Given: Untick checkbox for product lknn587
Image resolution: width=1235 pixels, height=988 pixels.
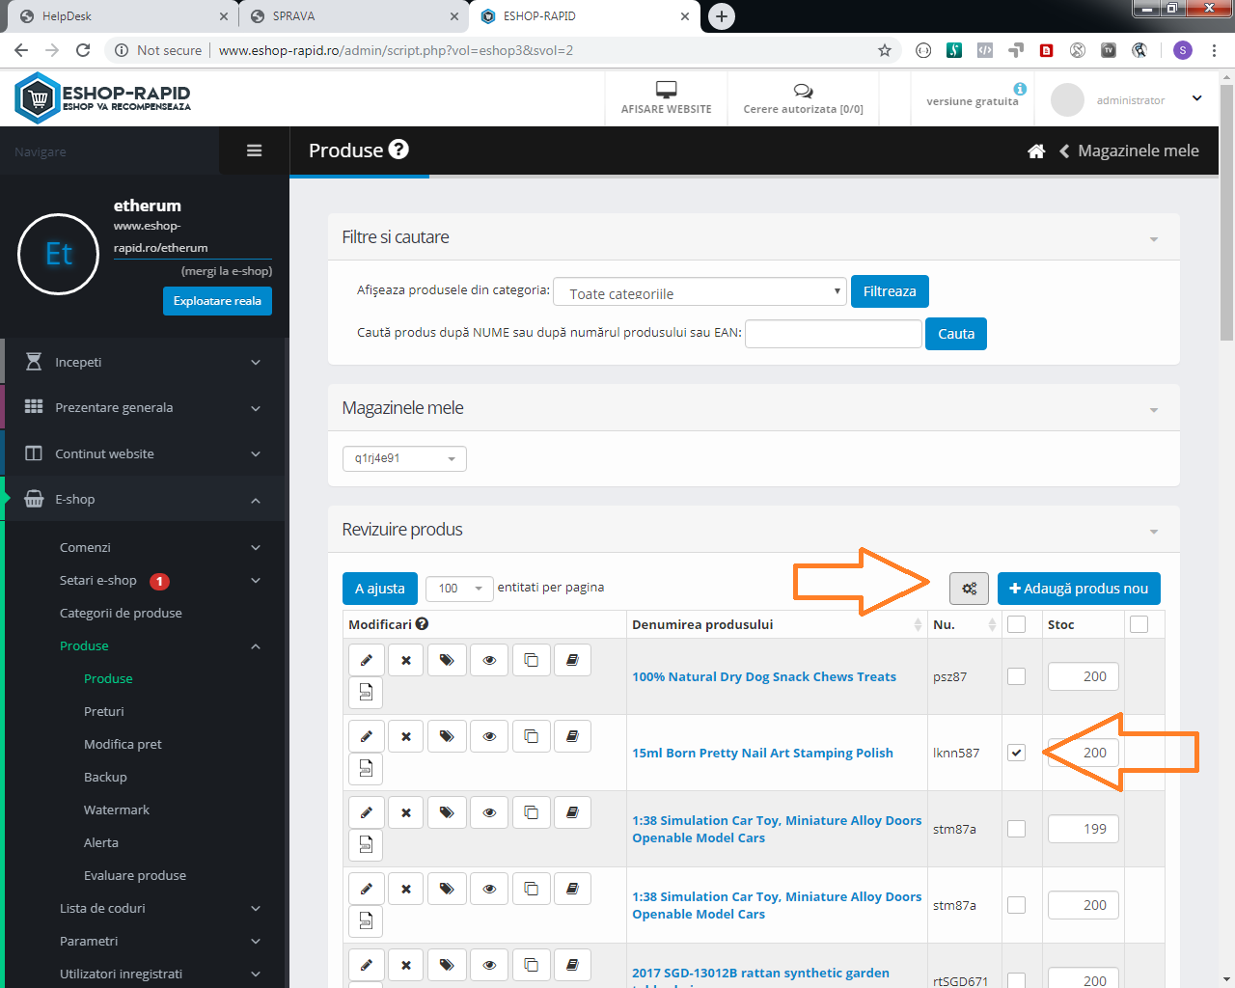Looking at the screenshot, I should [x=1016, y=753].
